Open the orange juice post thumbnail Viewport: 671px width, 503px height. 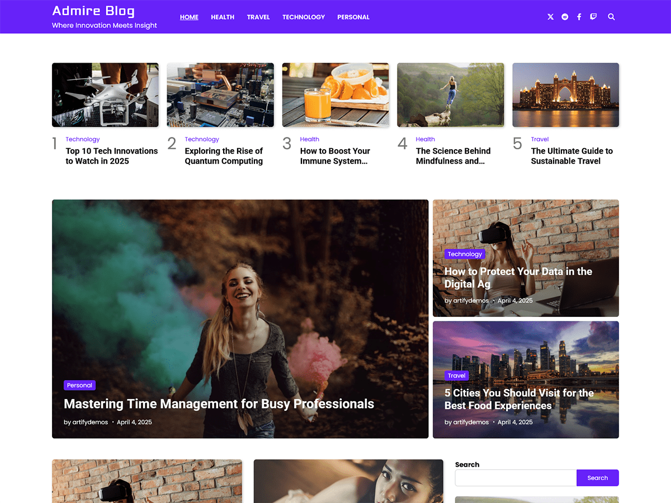click(x=335, y=95)
